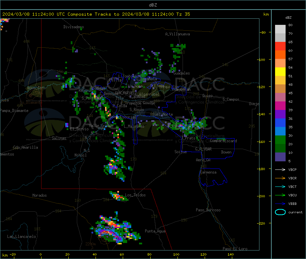Click the SAN_RAFAEL city label

[x=125, y=93]
